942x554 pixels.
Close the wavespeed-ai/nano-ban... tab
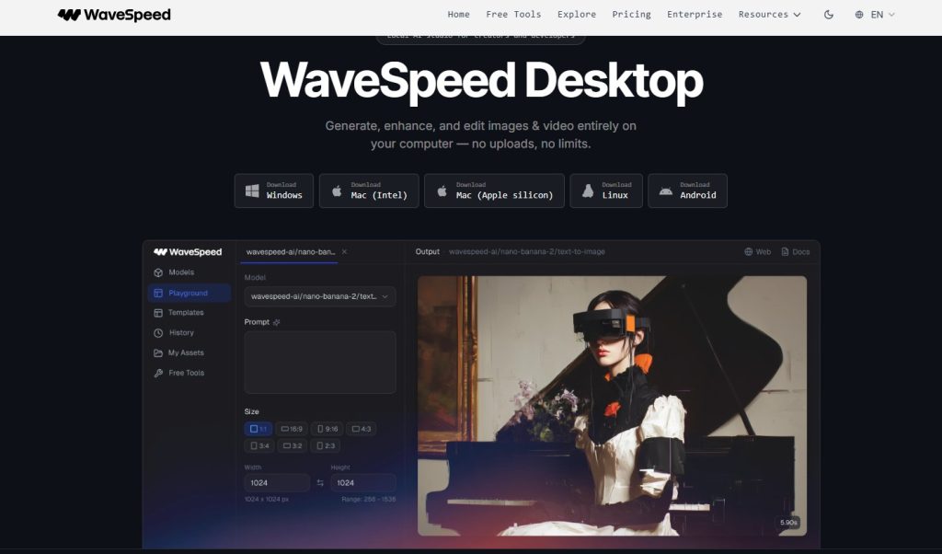344,252
